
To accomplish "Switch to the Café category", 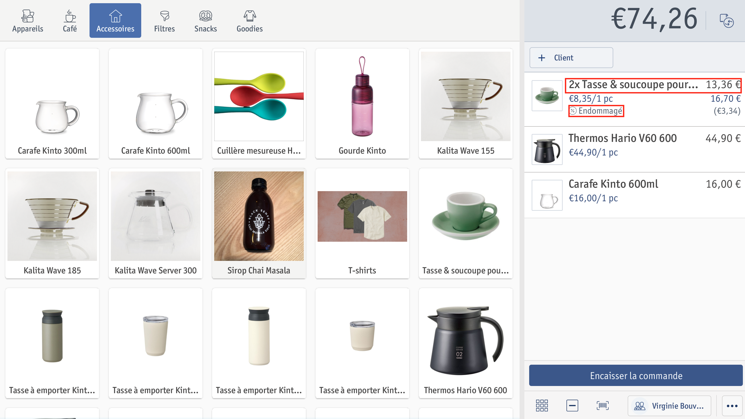I will (x=70, y=21).
